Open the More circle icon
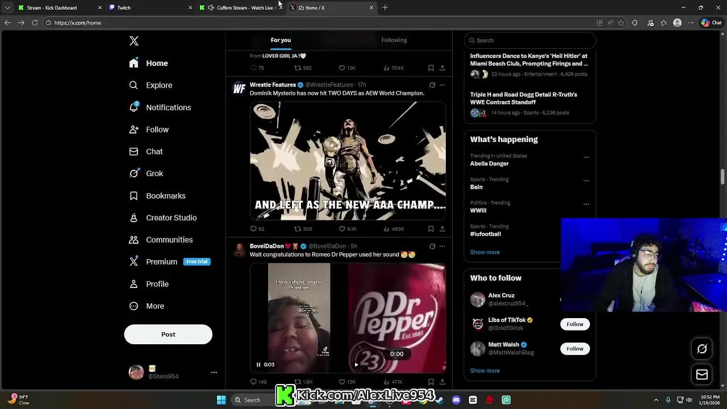The height and width of the screenshot is (409, 727). coord(133,306)
